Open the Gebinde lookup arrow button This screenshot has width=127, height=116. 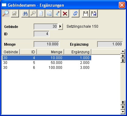click(60, 26)
